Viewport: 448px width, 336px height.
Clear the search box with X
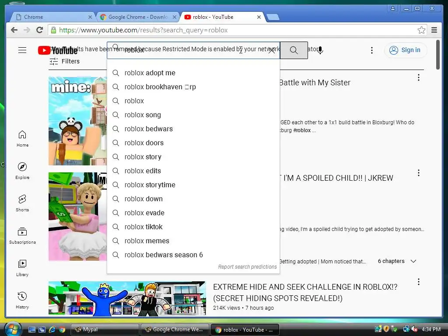pos(271,51)
